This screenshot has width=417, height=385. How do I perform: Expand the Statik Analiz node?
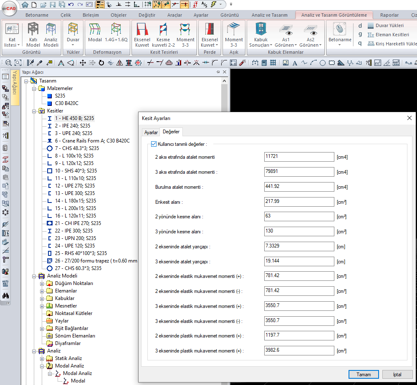[x=42, y=359]
